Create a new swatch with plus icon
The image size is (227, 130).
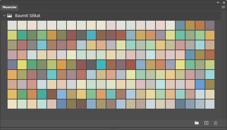coord(206,123)
